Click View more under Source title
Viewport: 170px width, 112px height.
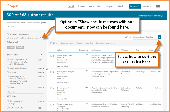pos(12,92)
